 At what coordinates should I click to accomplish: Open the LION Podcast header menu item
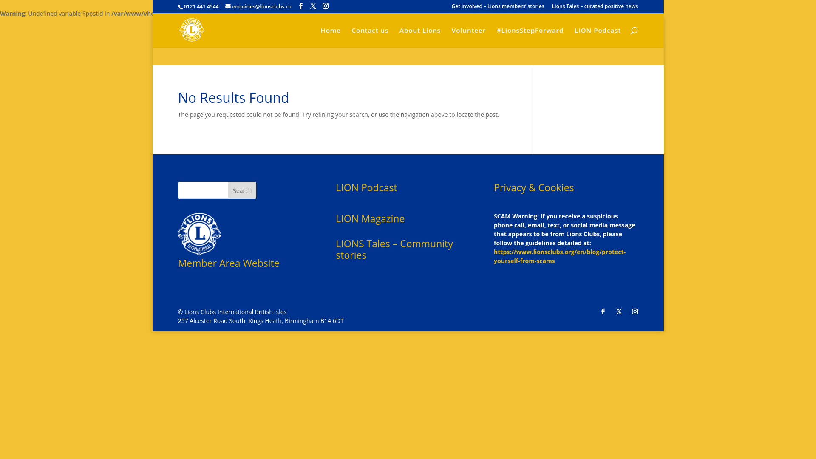coord(598,31)
